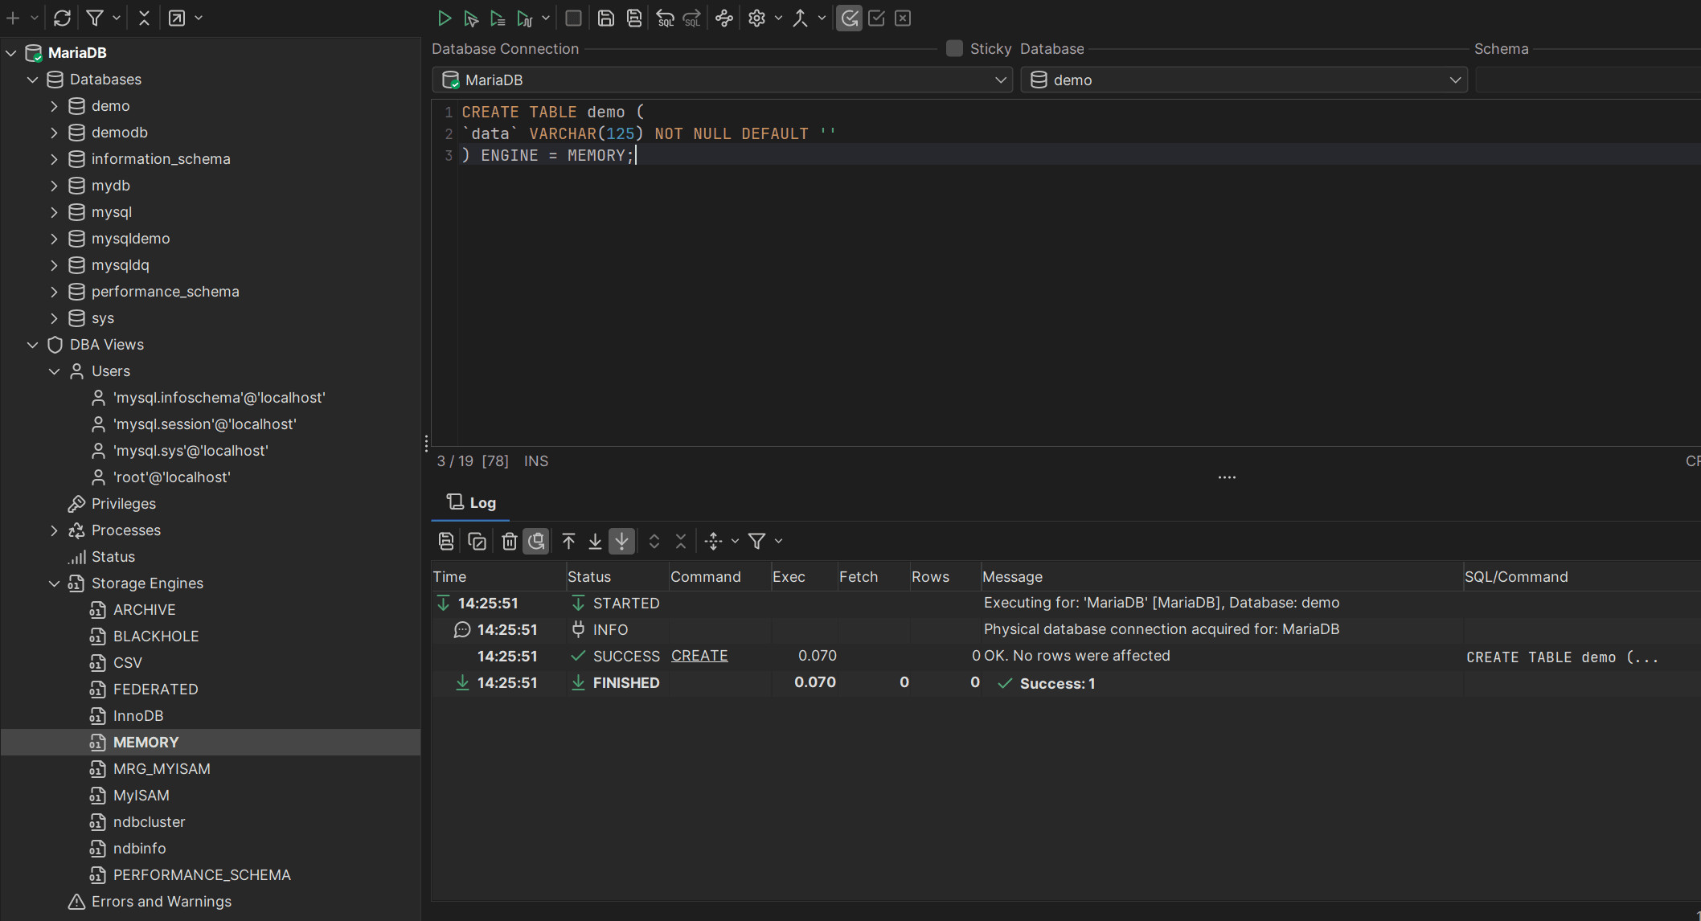
Task: Click the next SQL history arrow icon
Action: click(692, 18)
